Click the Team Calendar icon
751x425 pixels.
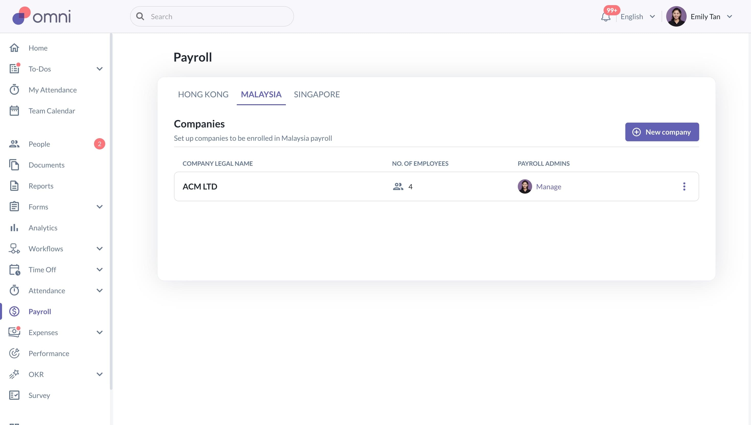point(14,111)
